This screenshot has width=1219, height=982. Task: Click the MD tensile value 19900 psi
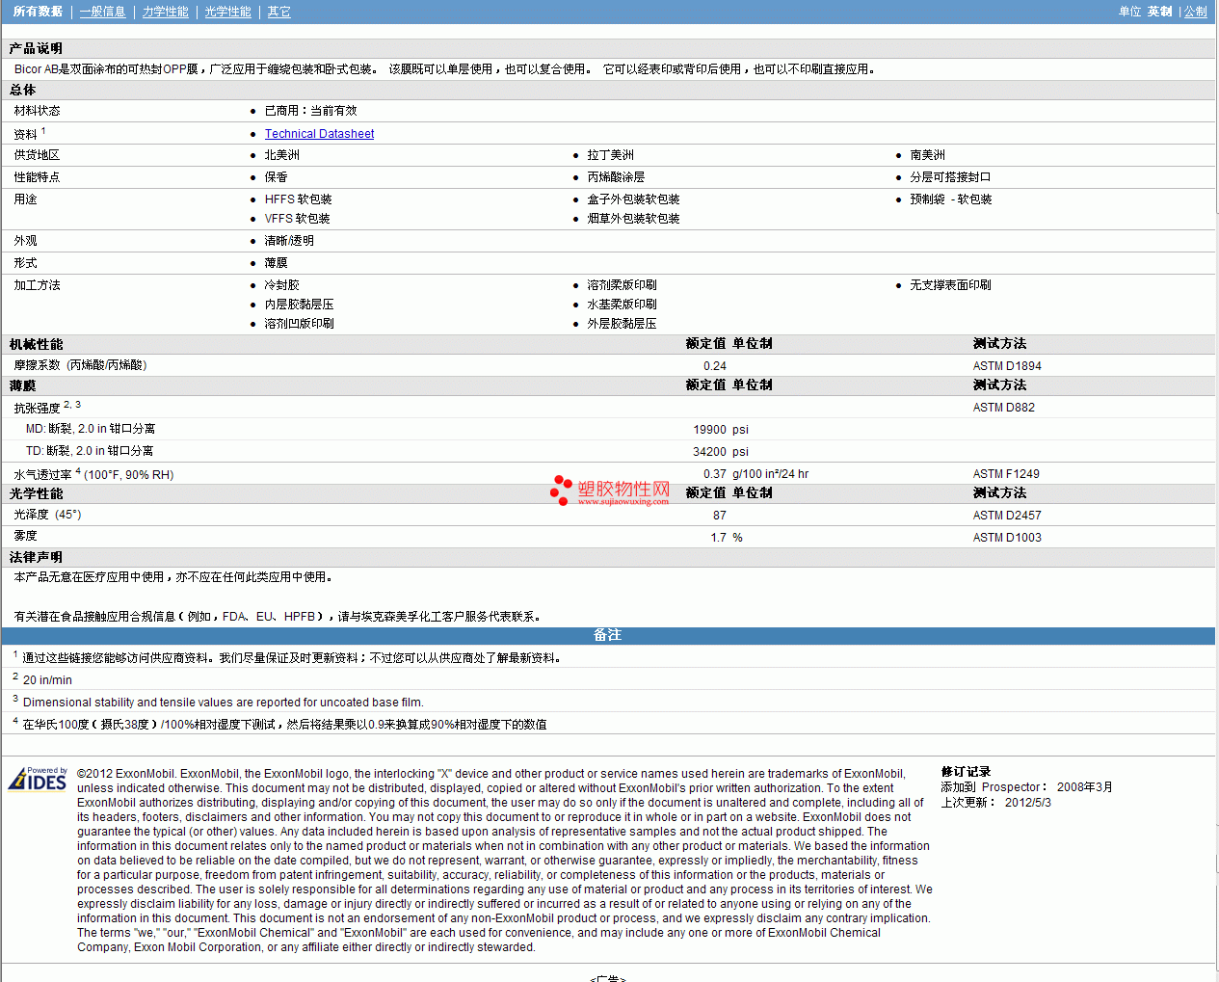coord(721,430)
